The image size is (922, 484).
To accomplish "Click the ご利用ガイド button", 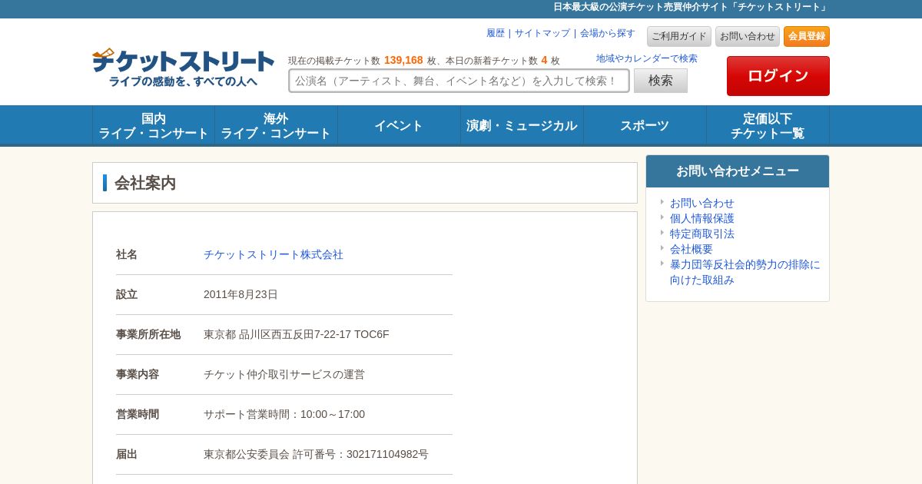I will click(x=679, y=36).
